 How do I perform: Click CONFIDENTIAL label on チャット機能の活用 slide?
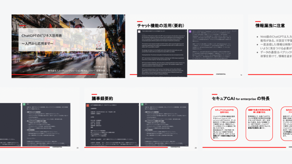[x=221, y=74]
